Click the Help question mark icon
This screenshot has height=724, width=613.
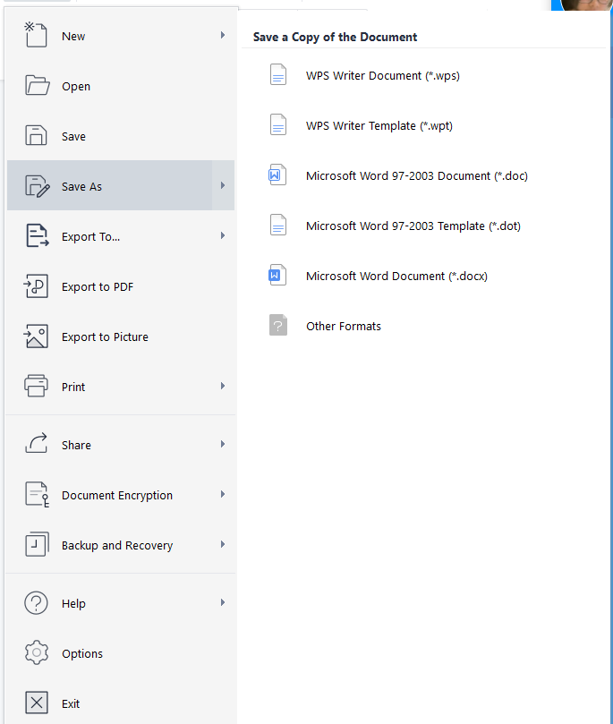(x=36, y=603)
